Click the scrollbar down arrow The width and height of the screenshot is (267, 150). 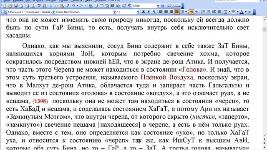264,135
